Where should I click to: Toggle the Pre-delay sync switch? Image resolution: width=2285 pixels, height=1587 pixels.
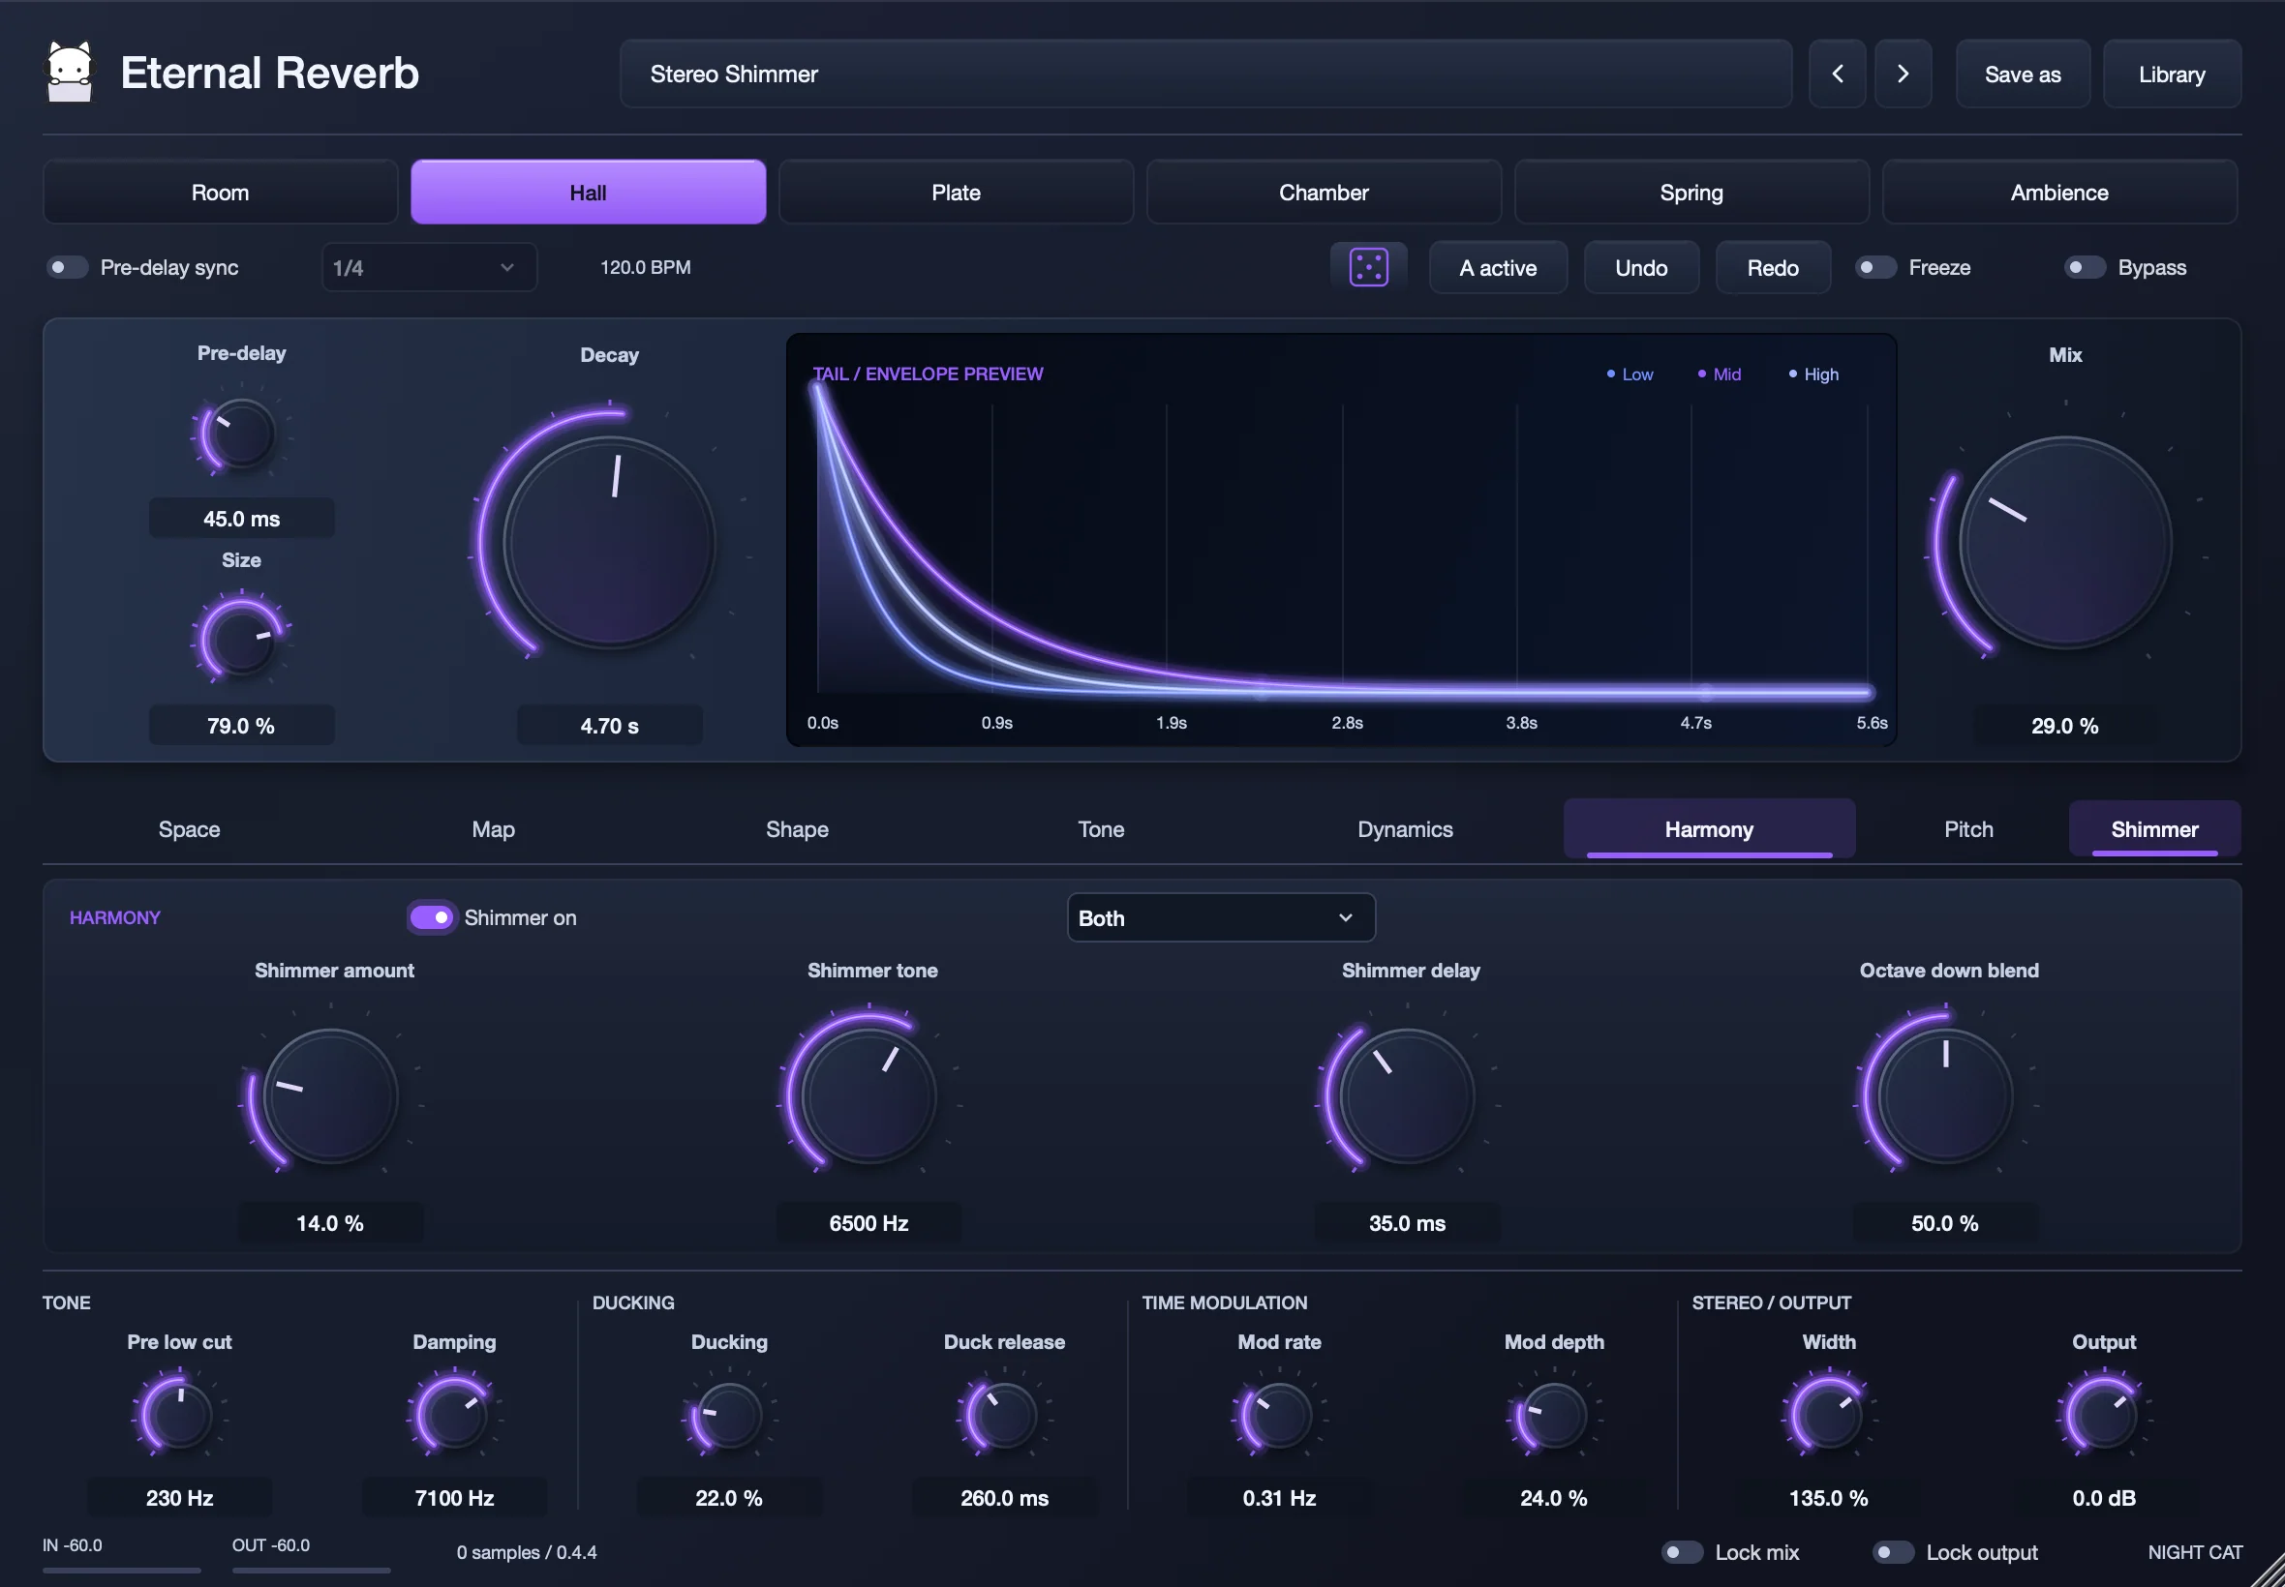click(x=68, y=267)
